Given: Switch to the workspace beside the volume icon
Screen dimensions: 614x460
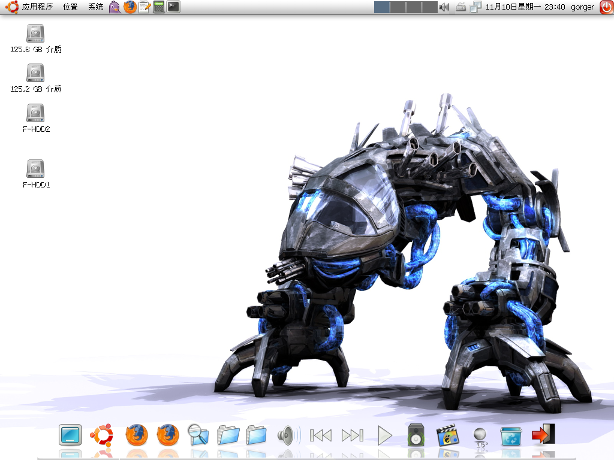Looking at the screenshot, I should 429,7.
